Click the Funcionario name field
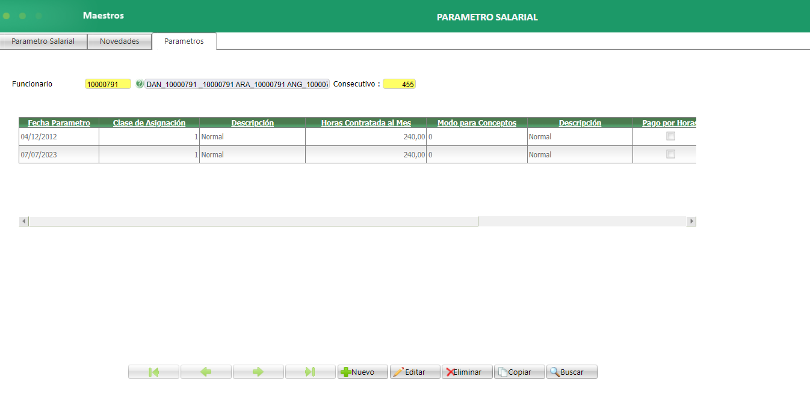Viewport: 810px width, 394px height. click(237, 85)
